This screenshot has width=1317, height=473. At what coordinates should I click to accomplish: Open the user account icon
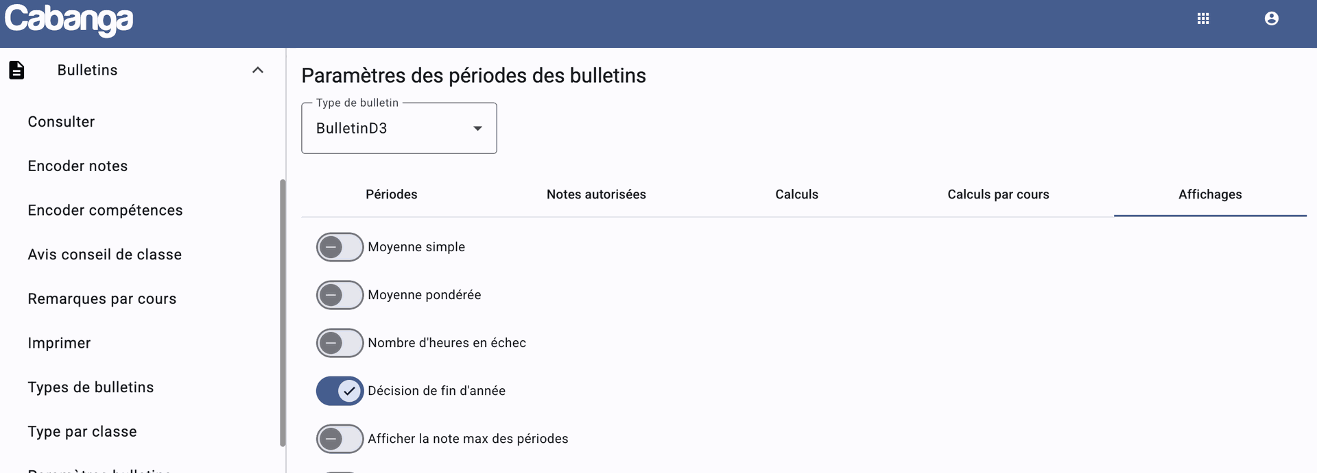tap(1271, 18)
